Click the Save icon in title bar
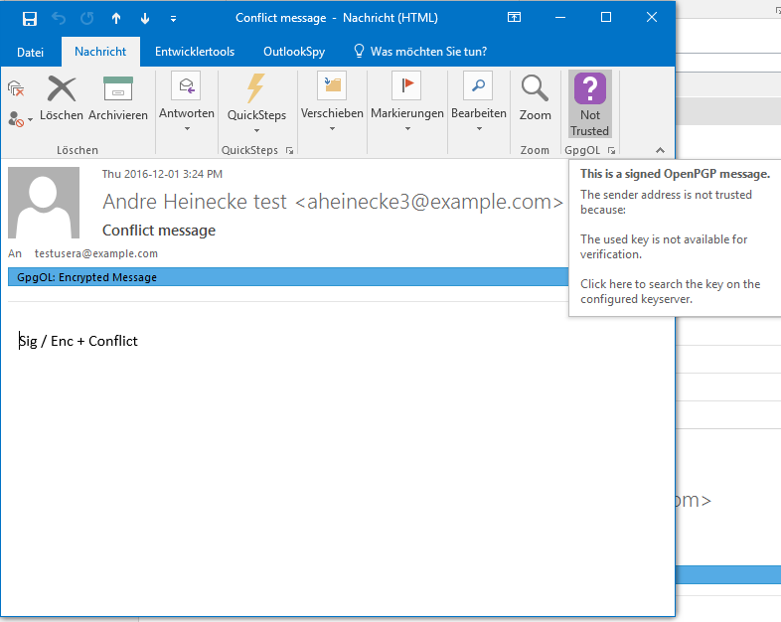 click(x=30, y=18)
